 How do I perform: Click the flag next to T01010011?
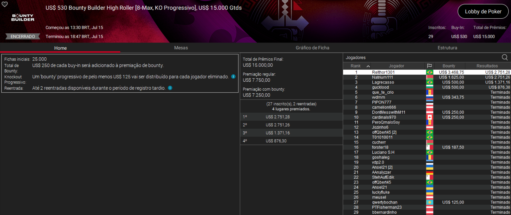coord(429,137)
